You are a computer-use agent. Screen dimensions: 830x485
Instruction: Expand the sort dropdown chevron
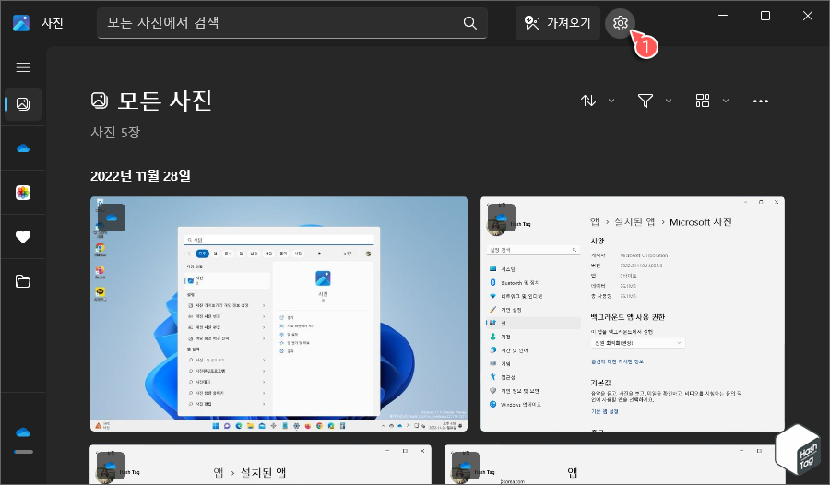pyautogui.click(x=611, y=101)
